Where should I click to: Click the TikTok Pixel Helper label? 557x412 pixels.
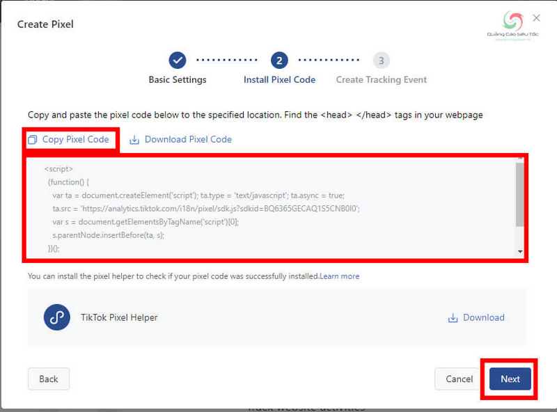[119, 317]
